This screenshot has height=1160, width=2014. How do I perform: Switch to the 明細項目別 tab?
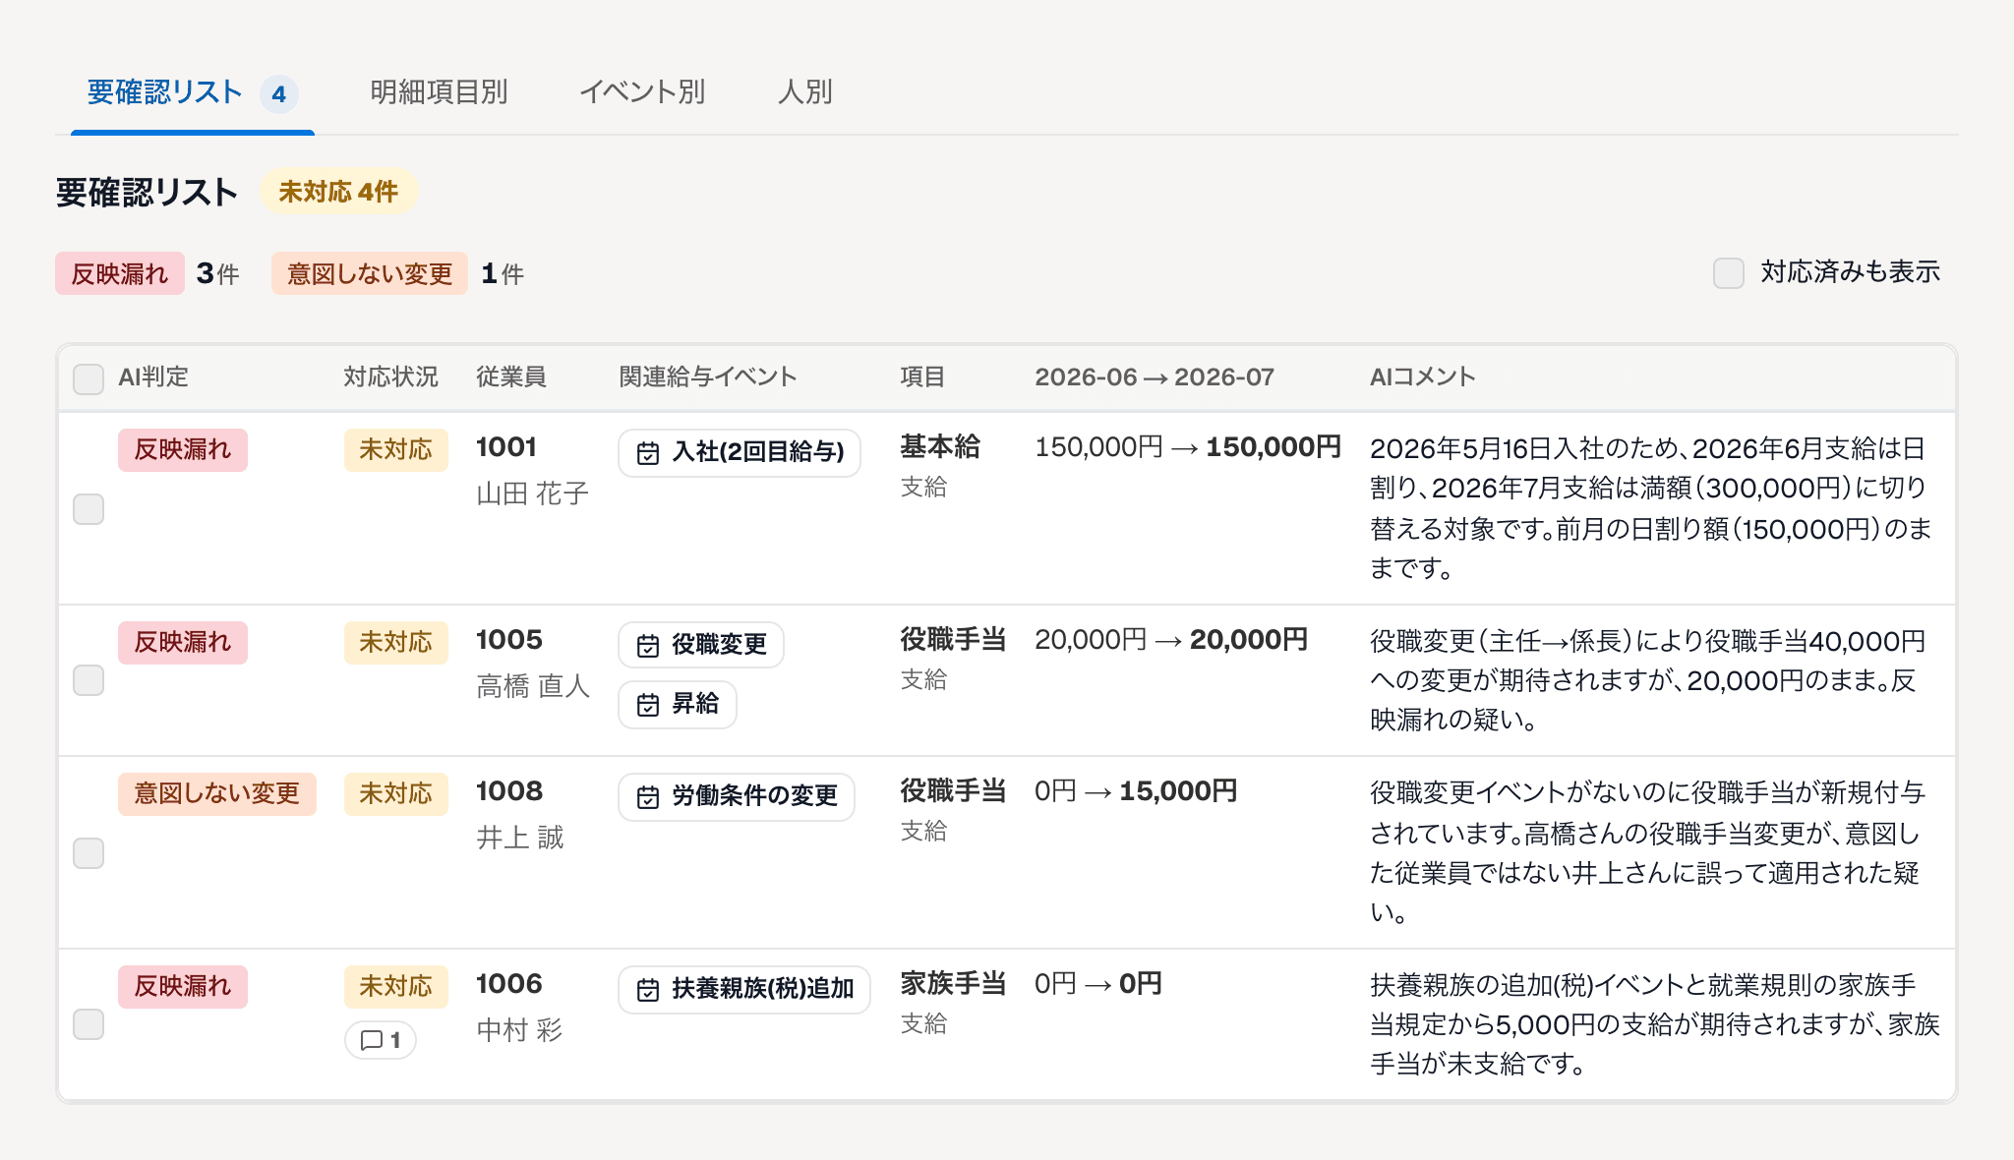pos(439,92)
